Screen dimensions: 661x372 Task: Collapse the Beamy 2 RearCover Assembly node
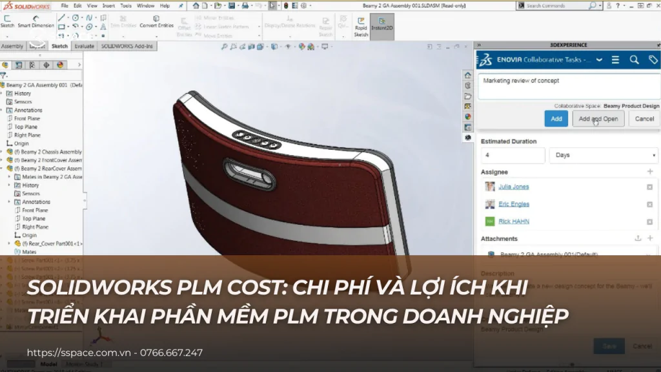2,169
